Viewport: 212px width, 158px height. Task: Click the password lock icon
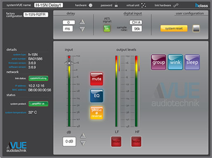pos(116,5)
